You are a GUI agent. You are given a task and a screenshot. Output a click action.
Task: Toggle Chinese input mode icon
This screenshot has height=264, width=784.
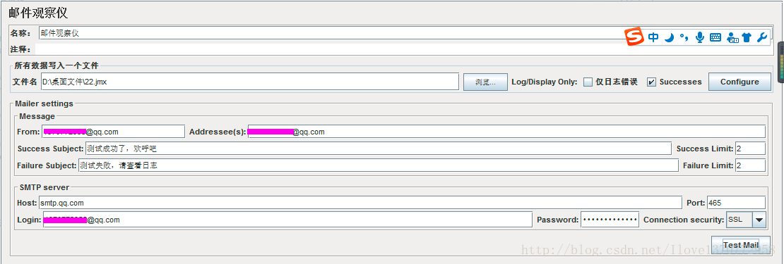[x=653, y=37]
